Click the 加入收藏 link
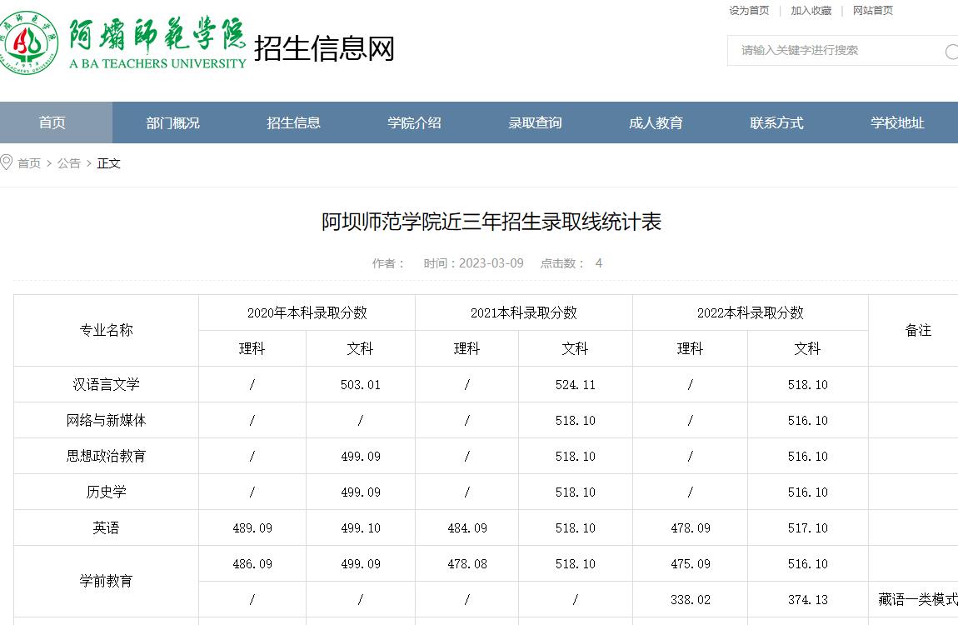The height and width of the screenshot is (625, 958). [x=811, y=10]
